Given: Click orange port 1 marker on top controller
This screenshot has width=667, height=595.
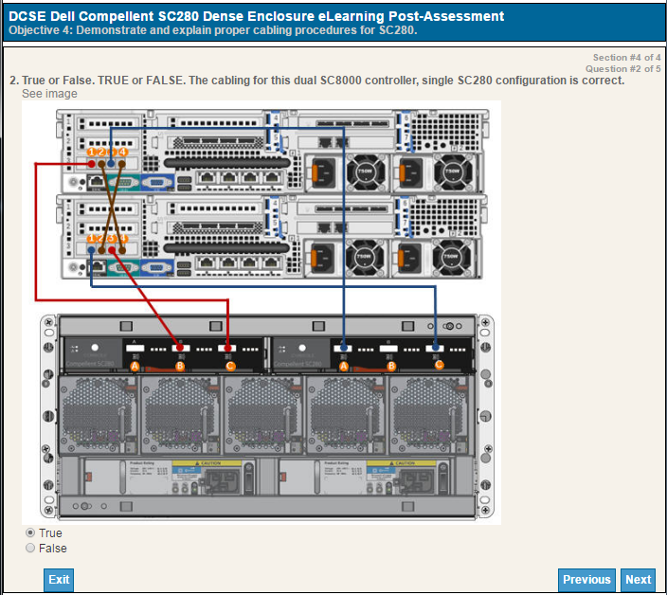Looking at the screenshot, I should [91, 152].
